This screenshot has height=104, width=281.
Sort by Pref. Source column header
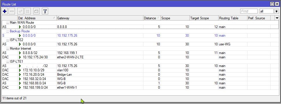coord(259,18)
